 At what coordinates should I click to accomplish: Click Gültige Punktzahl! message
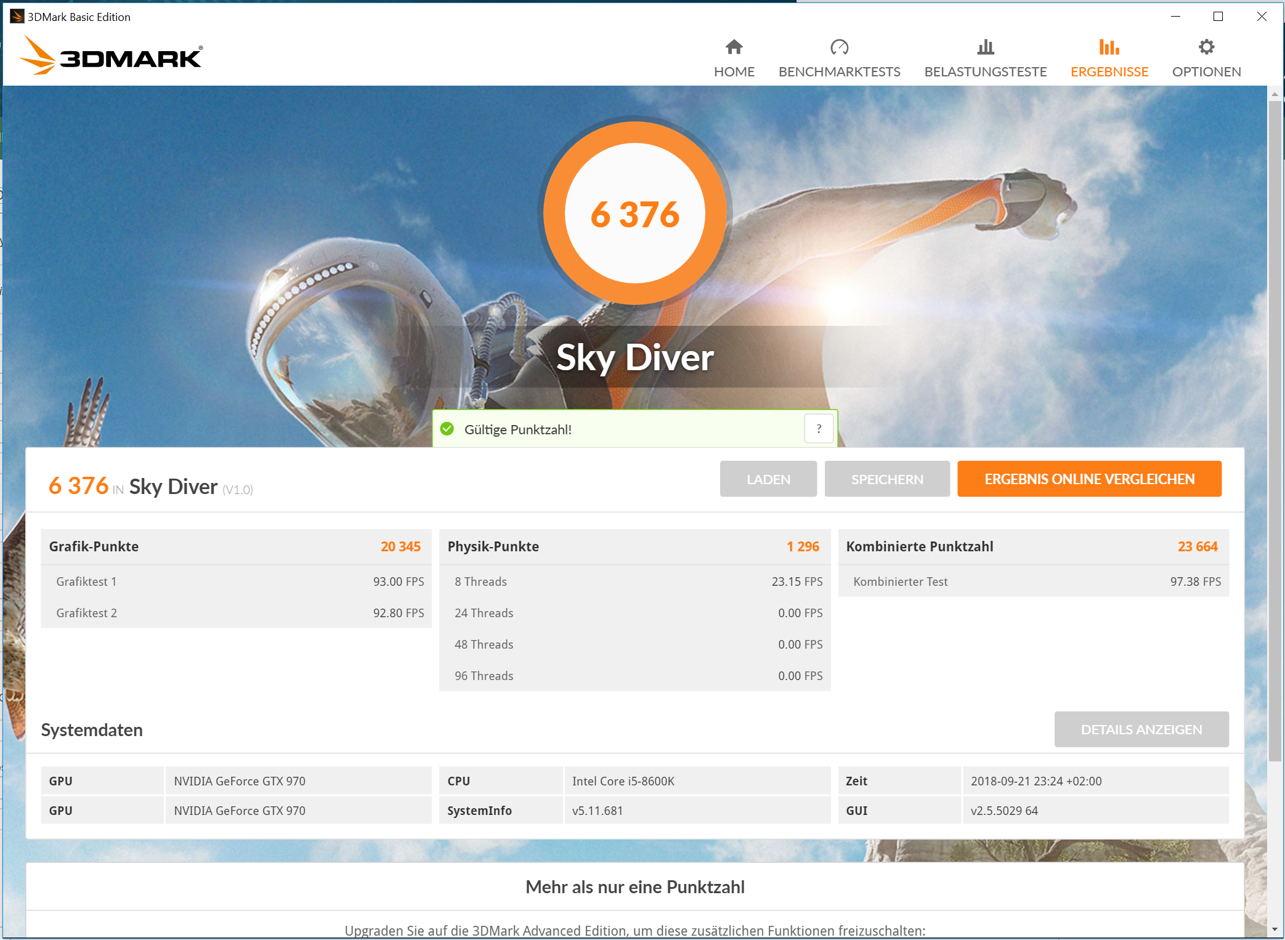[x=517, y=429]
